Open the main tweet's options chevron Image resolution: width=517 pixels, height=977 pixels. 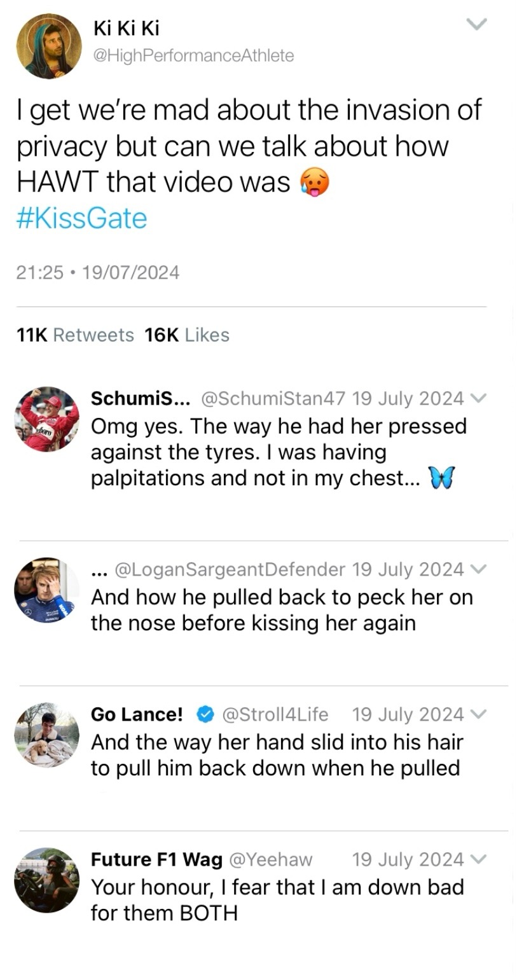[x=476, y=25]
